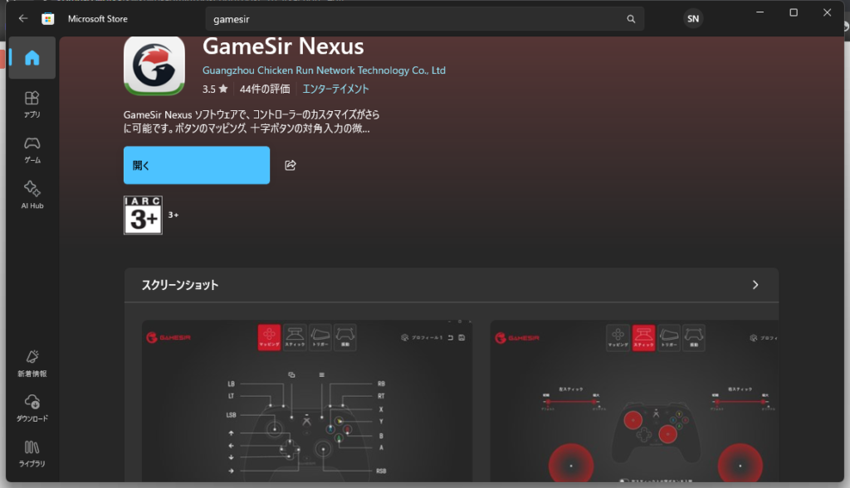
Task: Click the 3.5 star rating
Action: click(215, 89)
